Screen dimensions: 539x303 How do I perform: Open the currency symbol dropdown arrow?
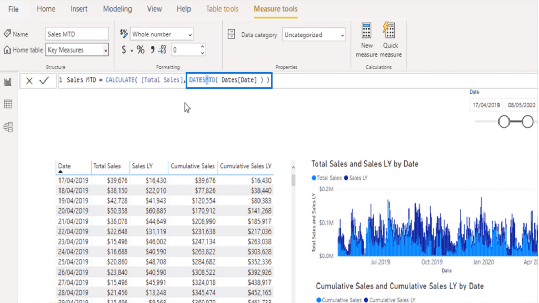(x=132, y=51)
